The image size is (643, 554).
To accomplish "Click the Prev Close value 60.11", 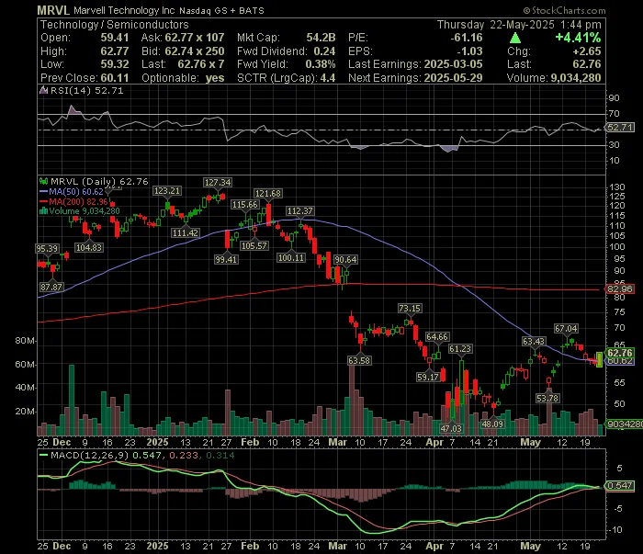I will [x=115, y=78].
